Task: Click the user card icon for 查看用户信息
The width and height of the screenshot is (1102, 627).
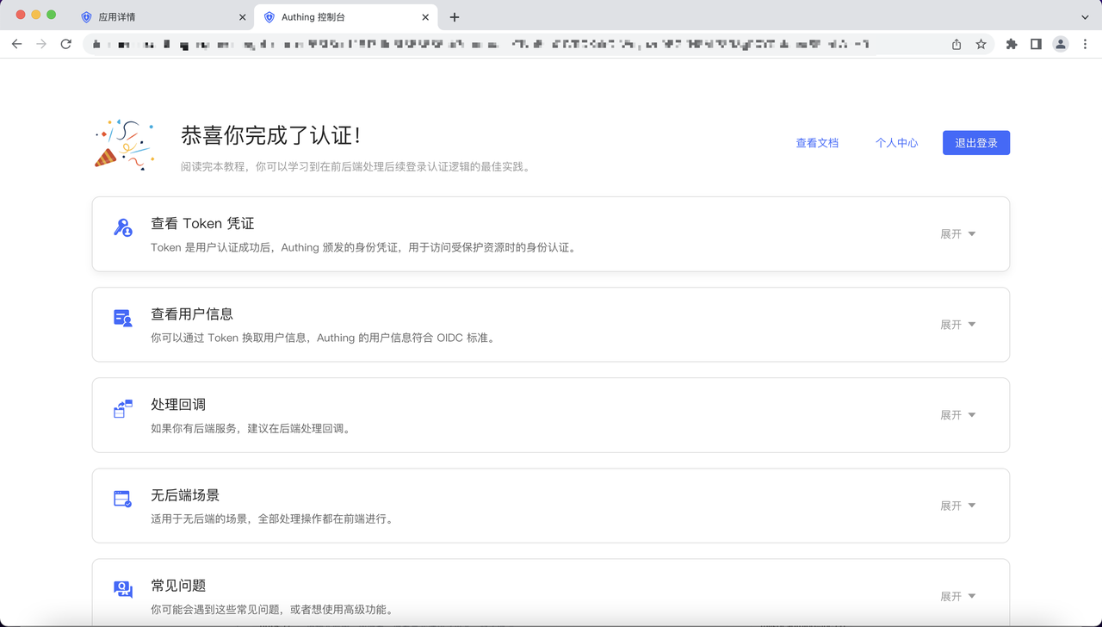Action: point(123,317)
